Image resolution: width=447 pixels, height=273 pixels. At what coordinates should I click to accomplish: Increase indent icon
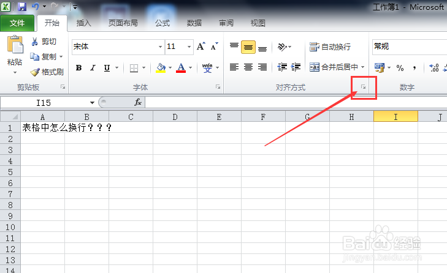296,67
